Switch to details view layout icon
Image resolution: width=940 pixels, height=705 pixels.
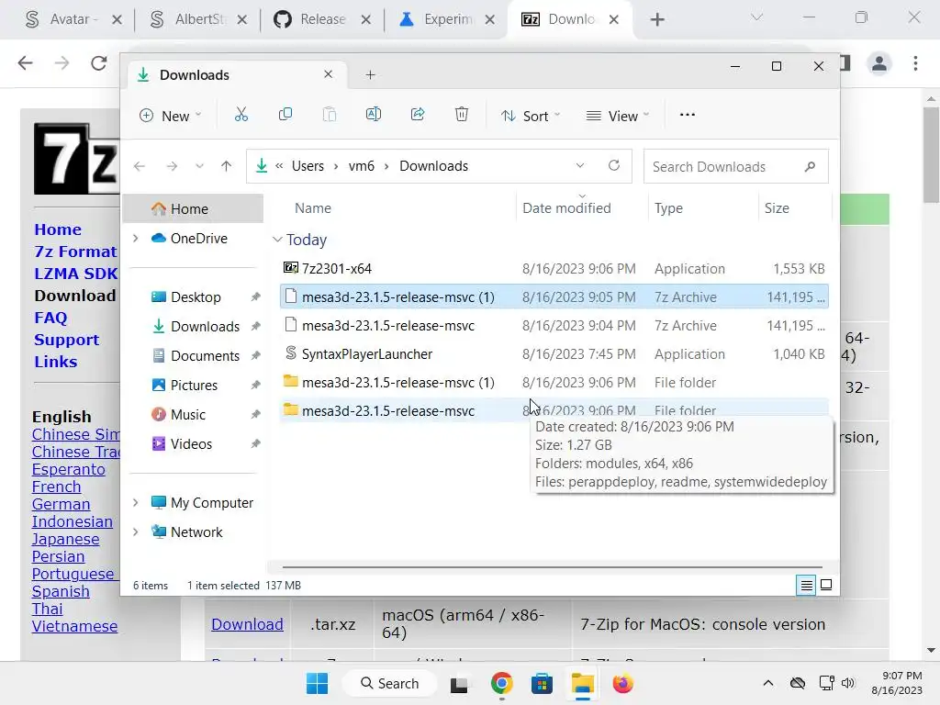coord(806,585)
